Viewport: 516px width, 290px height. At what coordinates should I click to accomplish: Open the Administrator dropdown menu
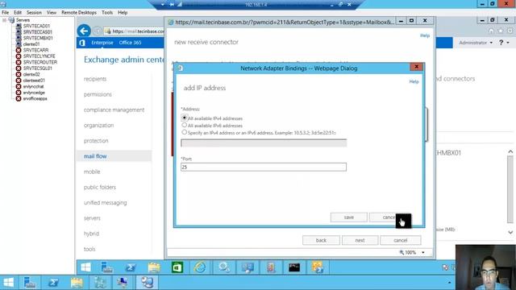coord(476,43)
